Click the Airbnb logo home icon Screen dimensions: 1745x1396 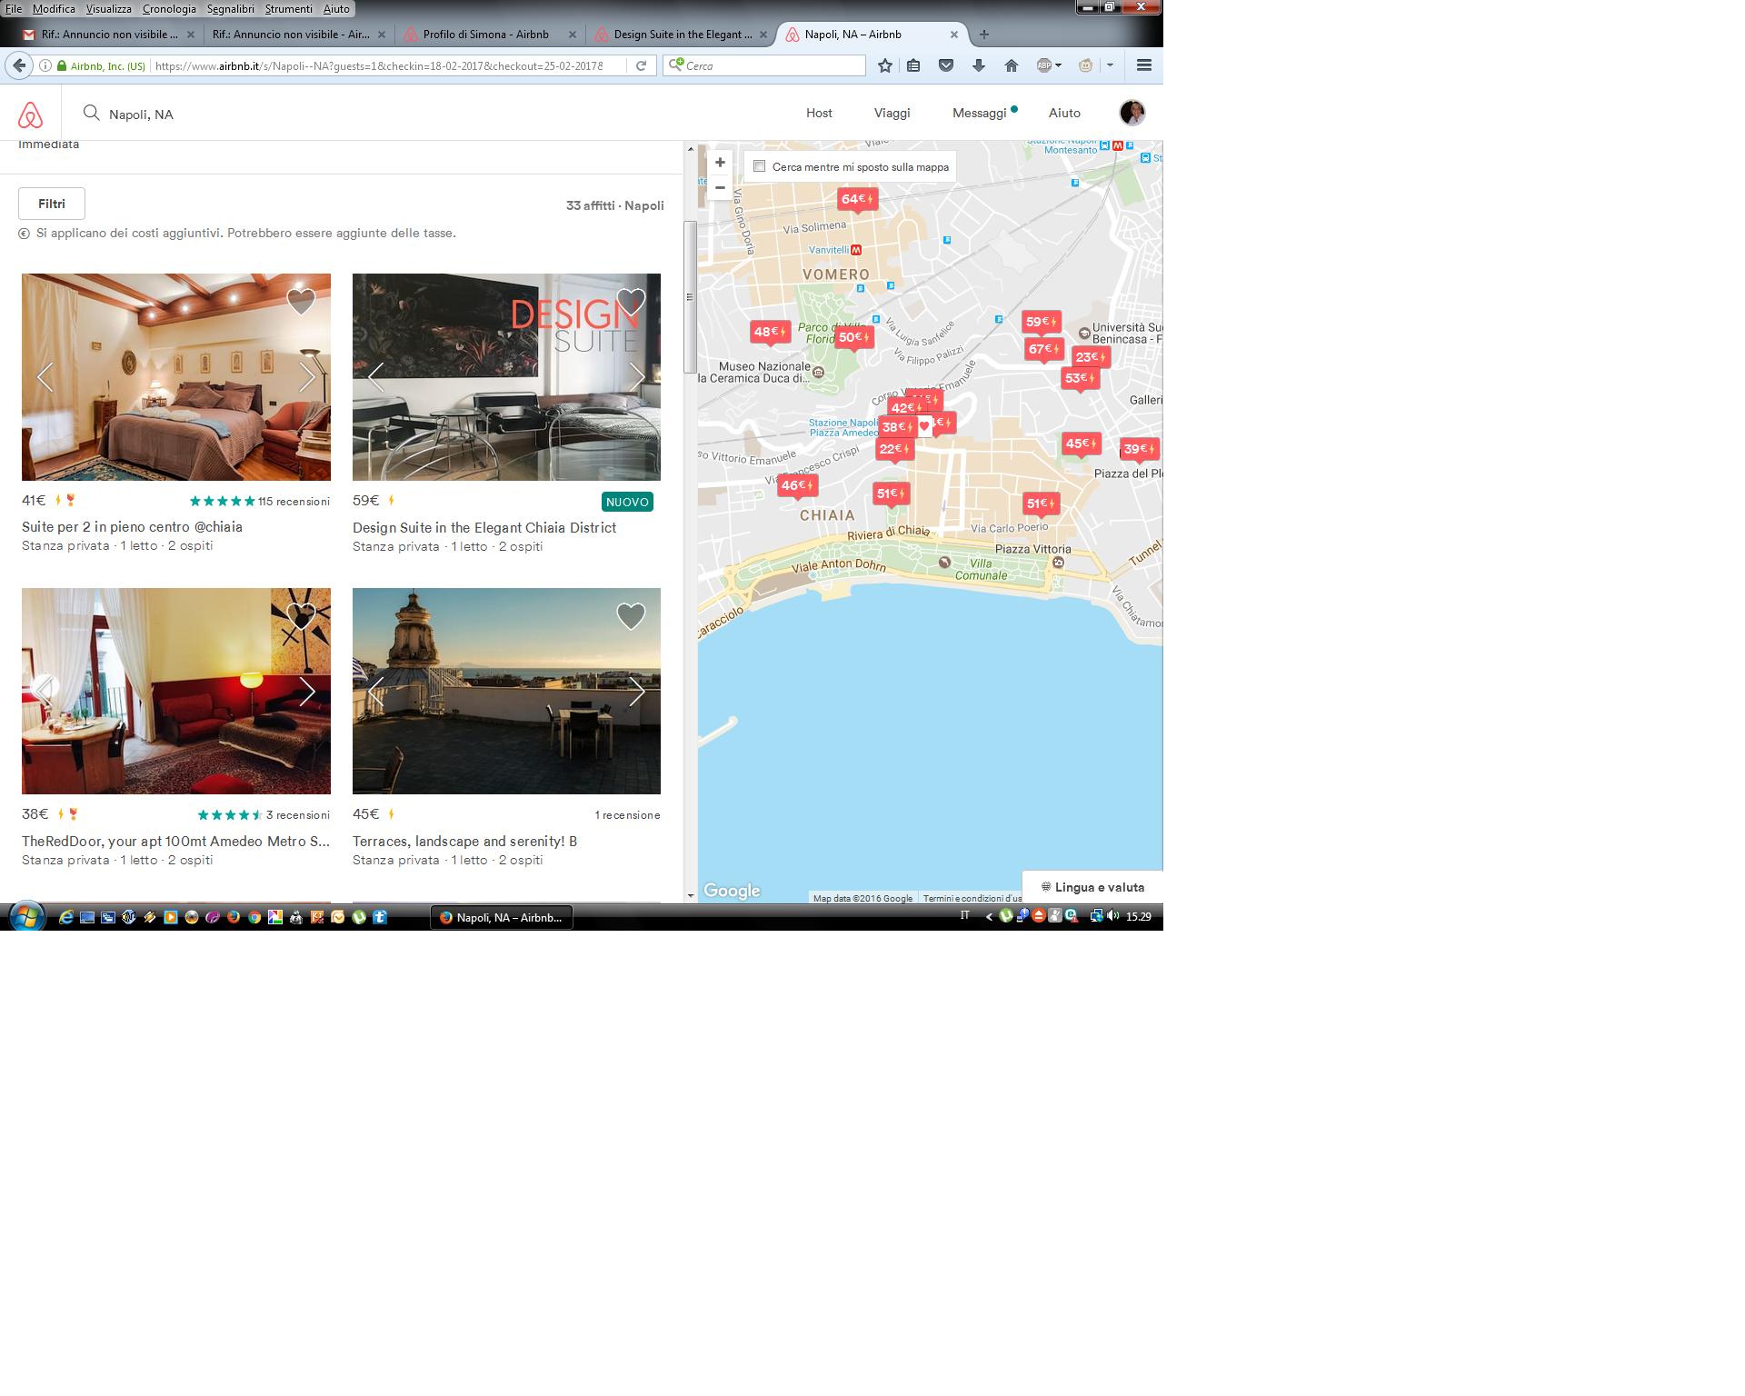tap(30, 115)
